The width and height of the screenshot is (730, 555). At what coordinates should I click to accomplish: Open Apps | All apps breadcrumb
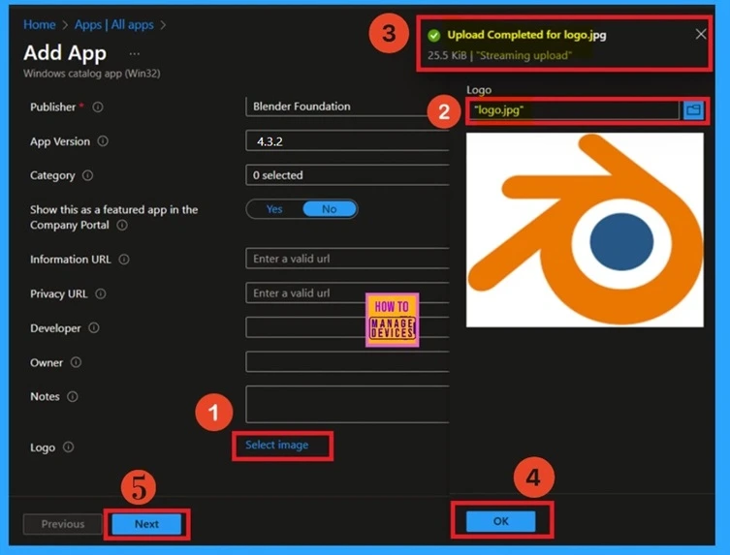(114, 24)
